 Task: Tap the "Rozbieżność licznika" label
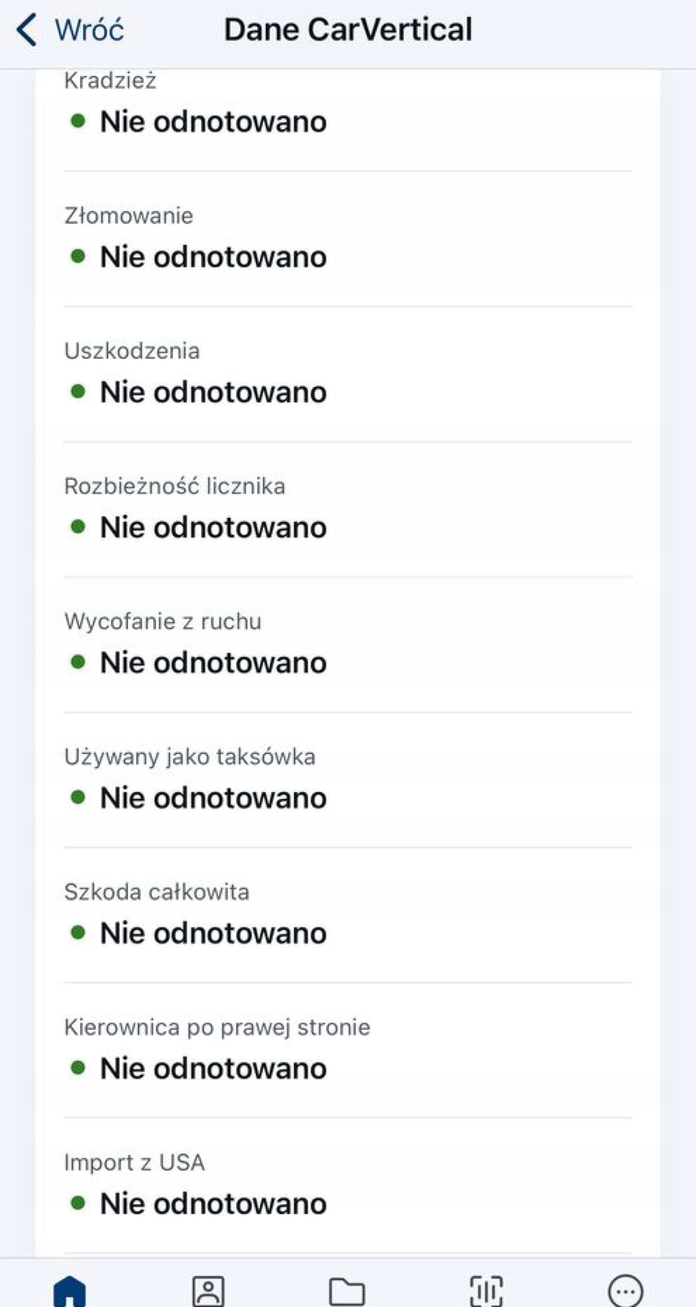pyautogui.click(x=175, y=486)
